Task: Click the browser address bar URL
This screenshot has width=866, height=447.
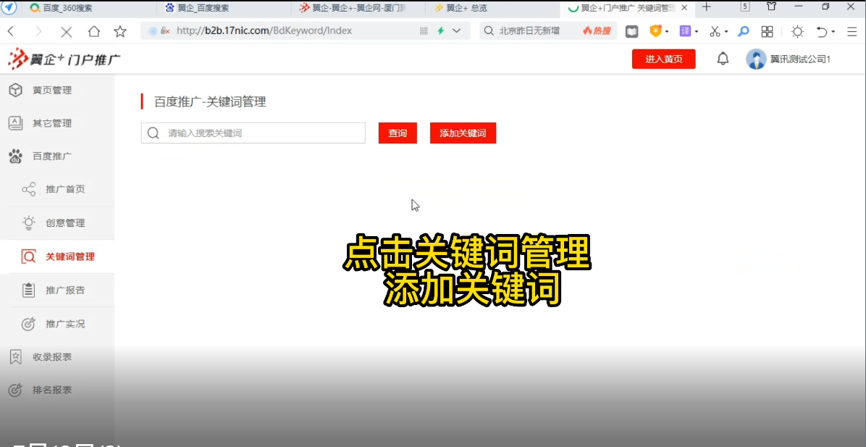Action: [264, 31]
